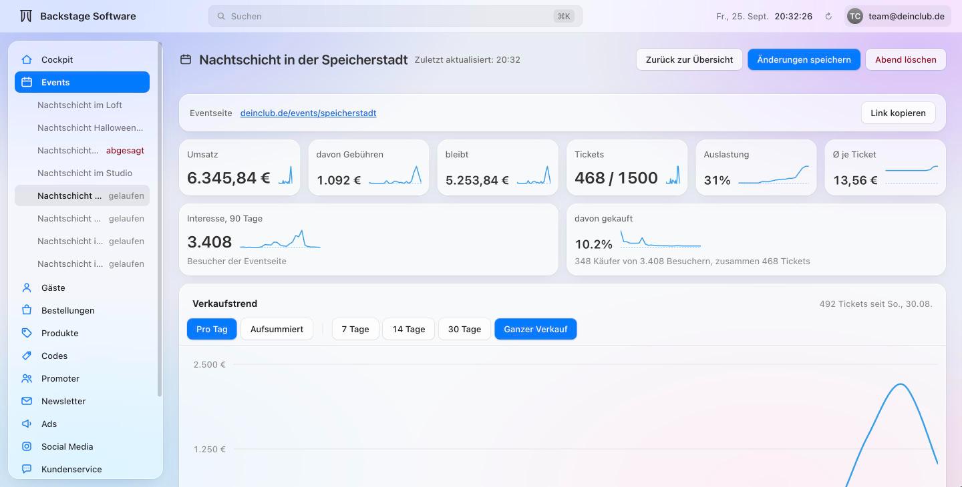Open Gäste via its person icon

[27, 288]
